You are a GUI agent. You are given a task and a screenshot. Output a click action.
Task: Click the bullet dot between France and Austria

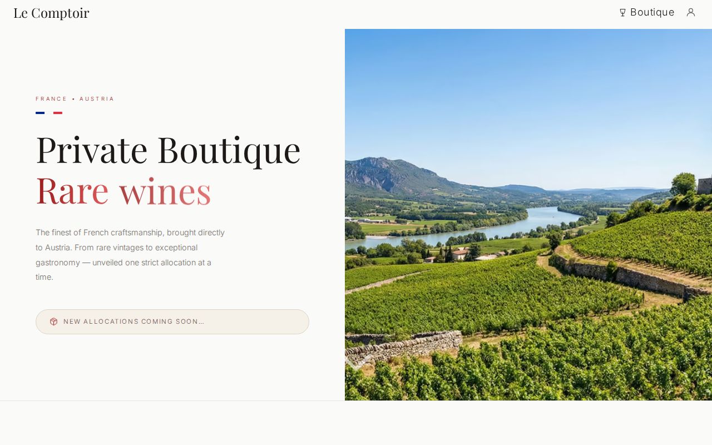pos(73,99)
